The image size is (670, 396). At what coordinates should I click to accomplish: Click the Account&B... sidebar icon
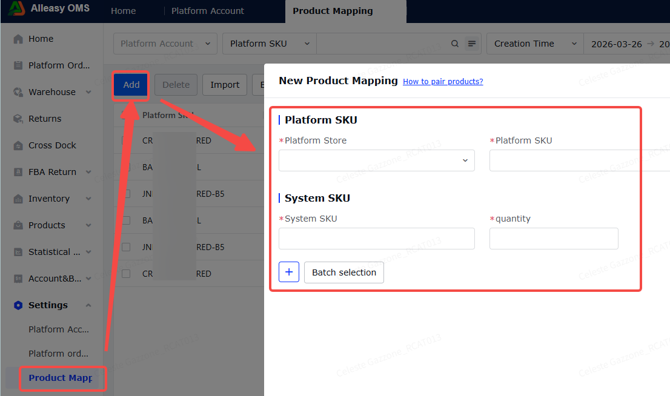pos(18,279)
